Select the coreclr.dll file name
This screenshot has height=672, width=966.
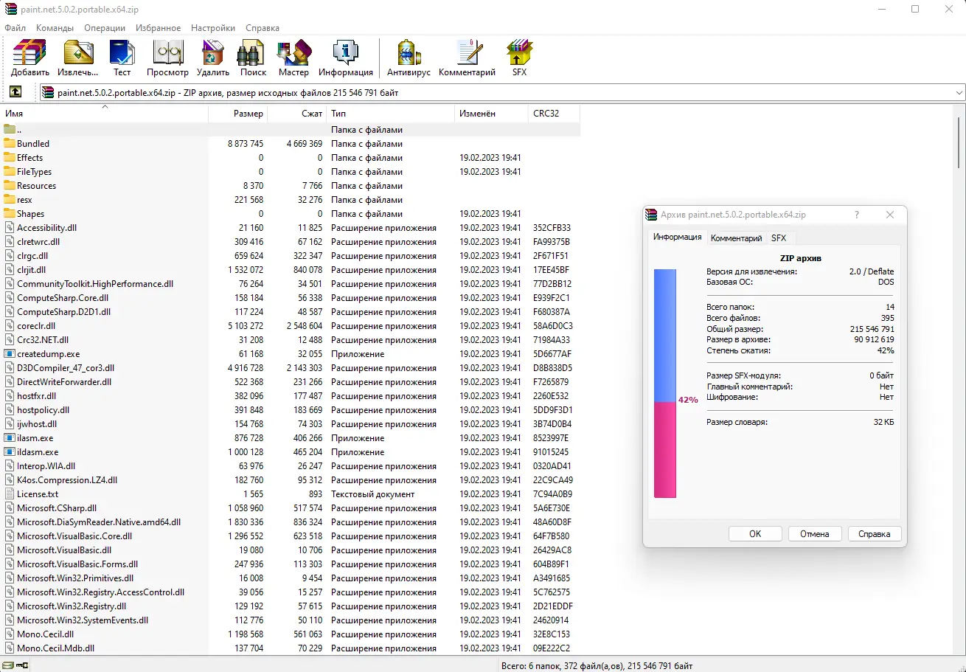point(36,325)
